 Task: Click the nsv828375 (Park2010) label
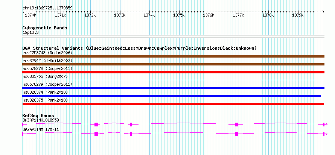point(45,100)
